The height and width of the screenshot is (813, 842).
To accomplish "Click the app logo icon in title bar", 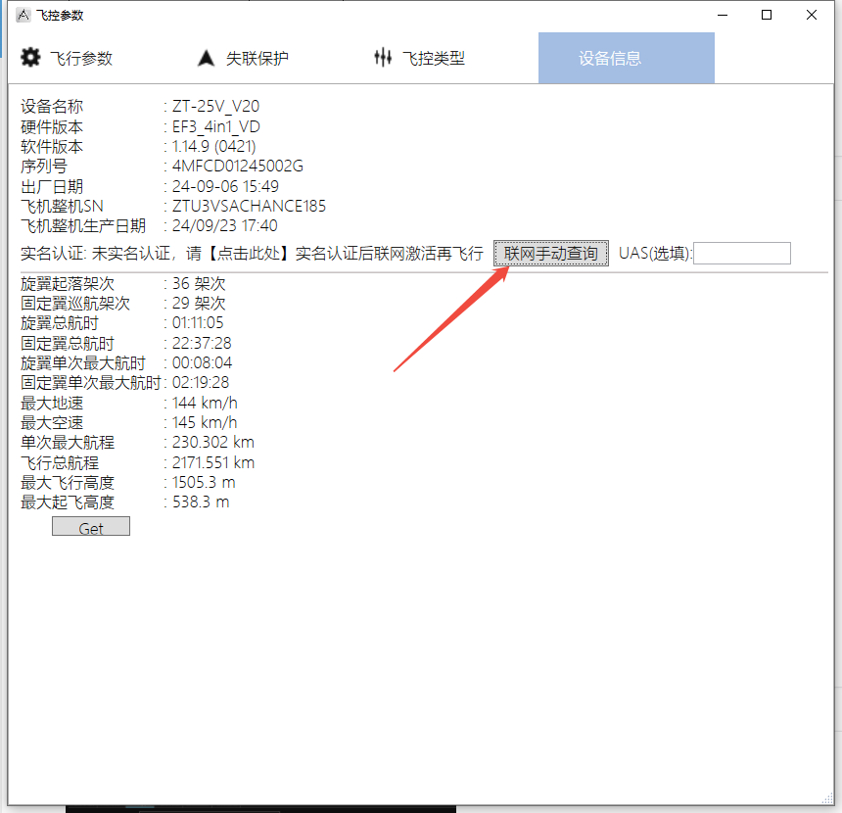I will click(23, 15).
